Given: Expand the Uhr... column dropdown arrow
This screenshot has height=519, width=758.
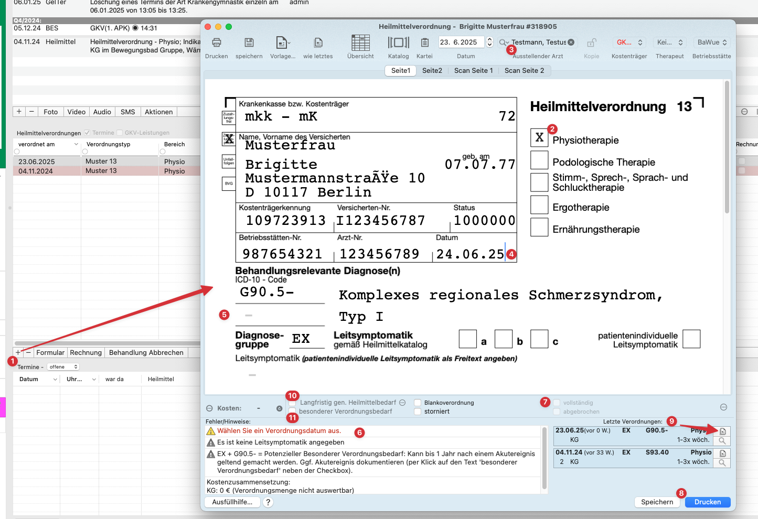Looking at the screenshot, I should pos(94,379).
